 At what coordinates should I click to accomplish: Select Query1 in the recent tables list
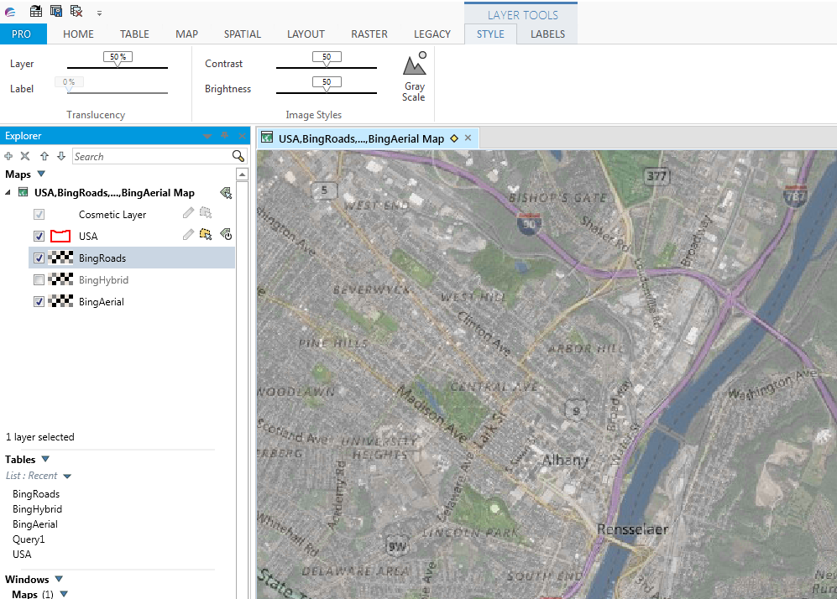27,539
